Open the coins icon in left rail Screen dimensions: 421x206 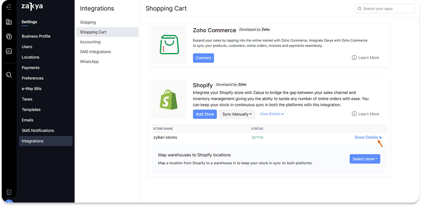[9, 37]
